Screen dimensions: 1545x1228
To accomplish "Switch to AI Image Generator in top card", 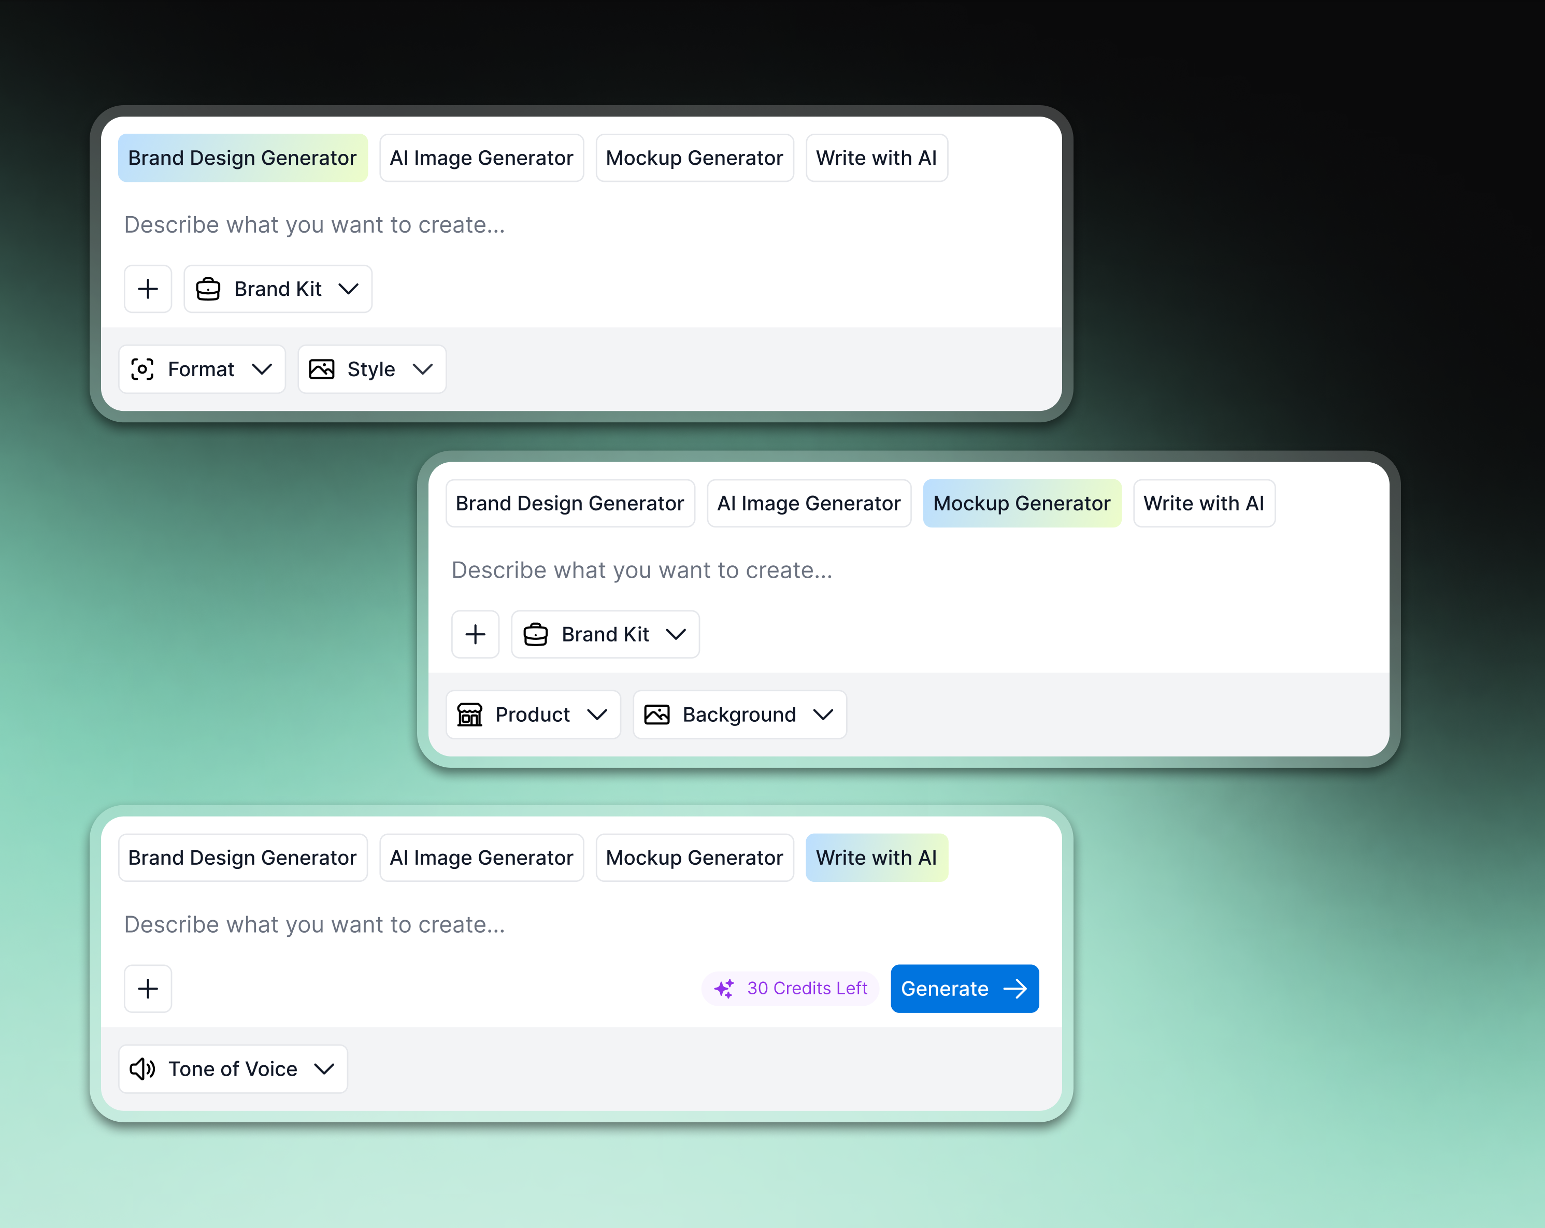I will click(x=481, y=158).
